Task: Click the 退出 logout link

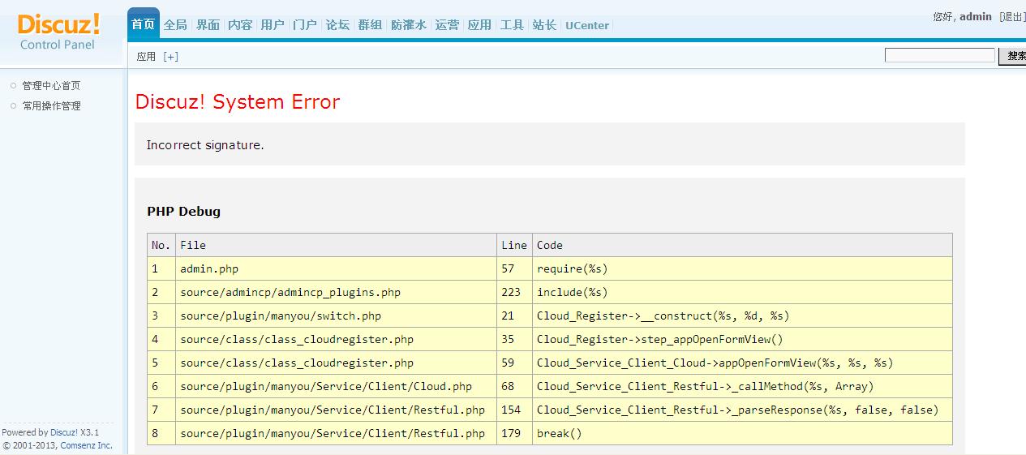Action: click(x=1012, y=16)
